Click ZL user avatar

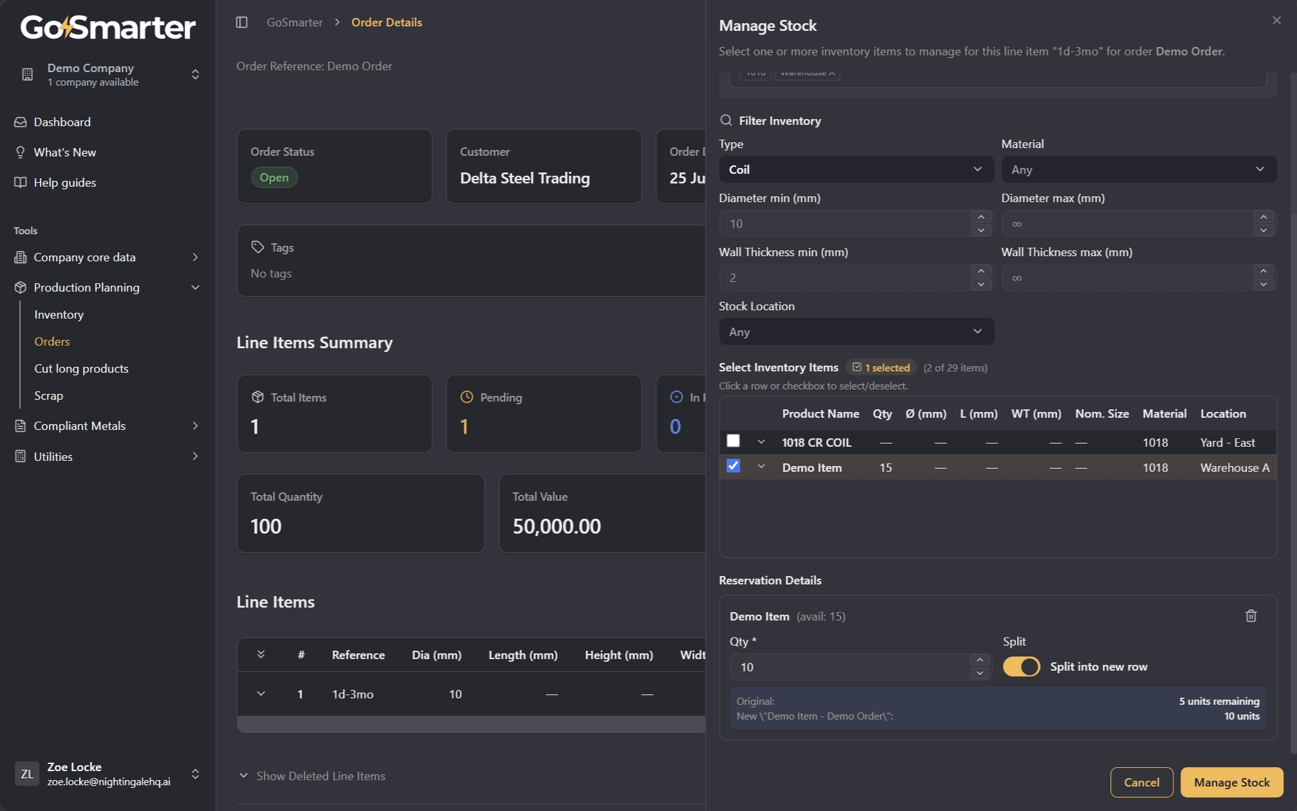pyautogui.click(x=27, y=774)
